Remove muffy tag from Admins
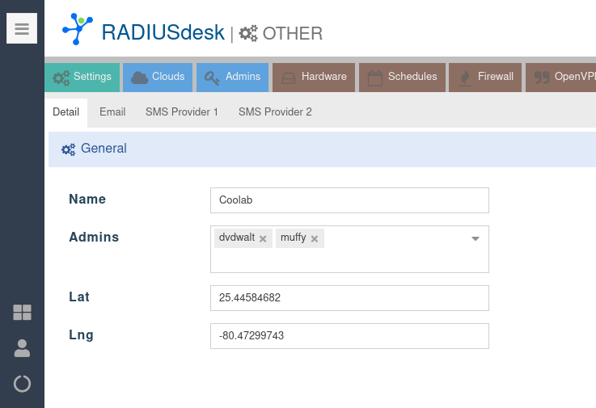This screenshot has height=408, width=596. point(315,239)
